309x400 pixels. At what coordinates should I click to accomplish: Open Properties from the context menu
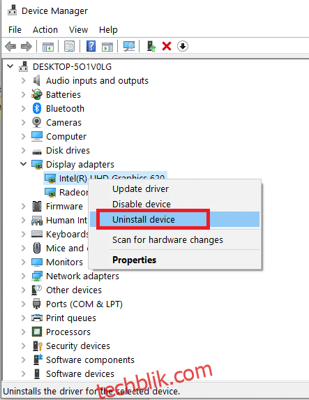coord(174,260)
